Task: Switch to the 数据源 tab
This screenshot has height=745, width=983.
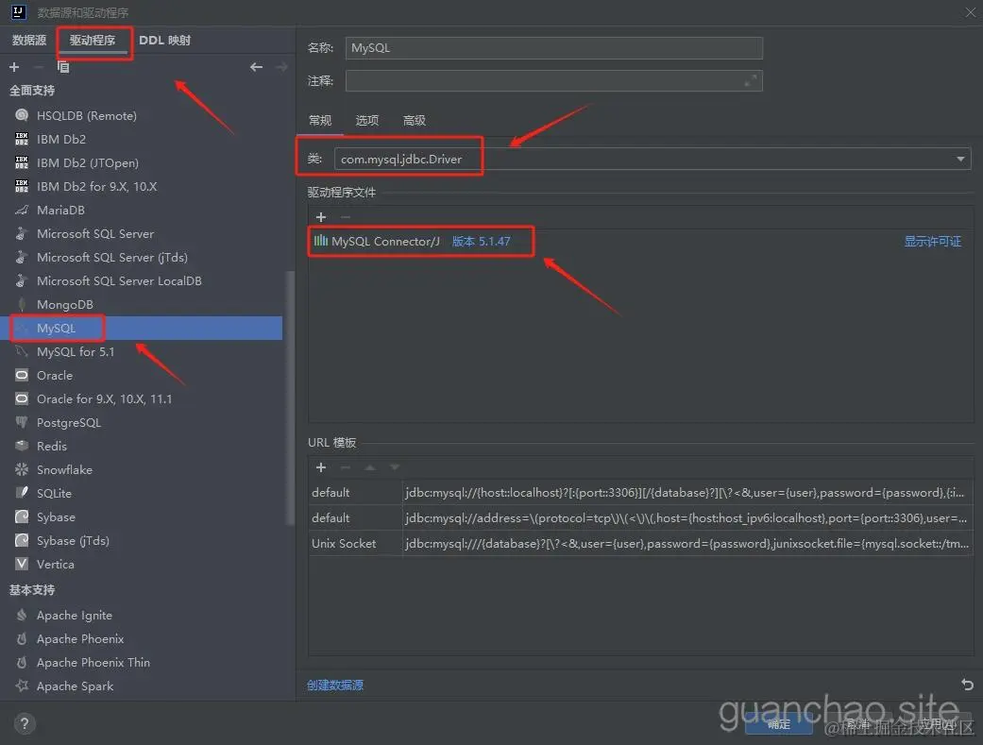Action: click(29, 41)
